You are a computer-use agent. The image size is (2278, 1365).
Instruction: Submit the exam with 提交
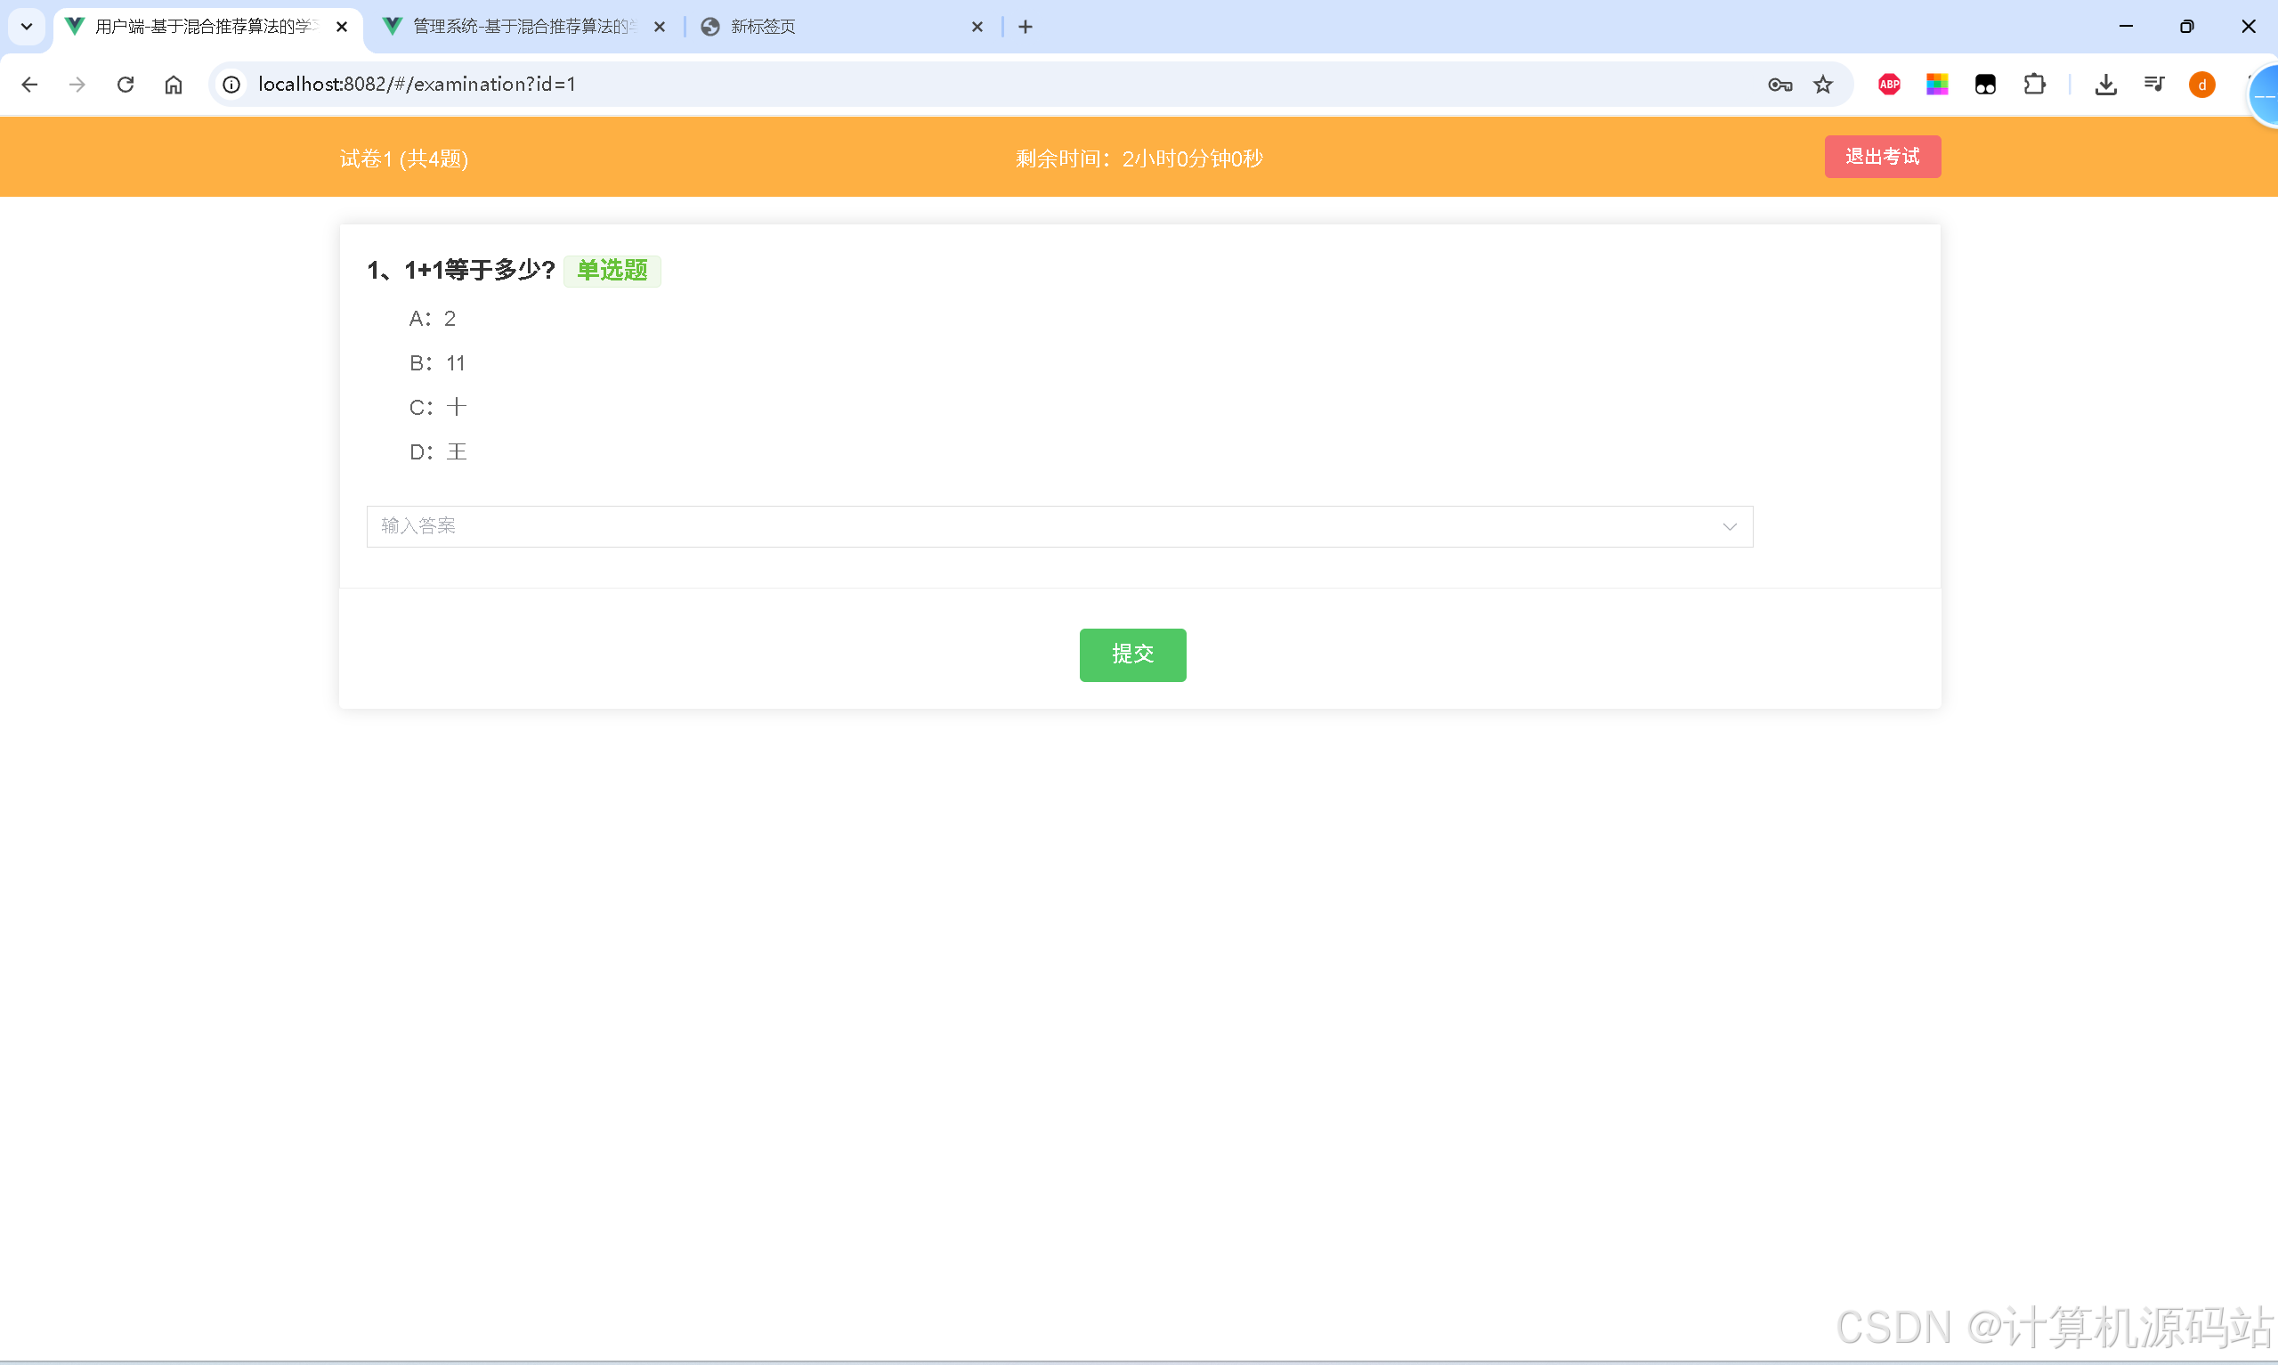tap(1131, 654)
